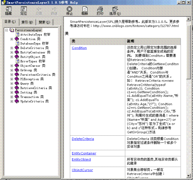The image size is (193, 180).
Task: Click the 隐藏 (Hide) toolbar icon
Action: point(9,11)
